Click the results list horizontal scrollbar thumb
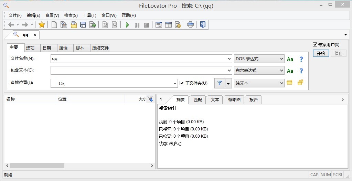 [37, 166]
